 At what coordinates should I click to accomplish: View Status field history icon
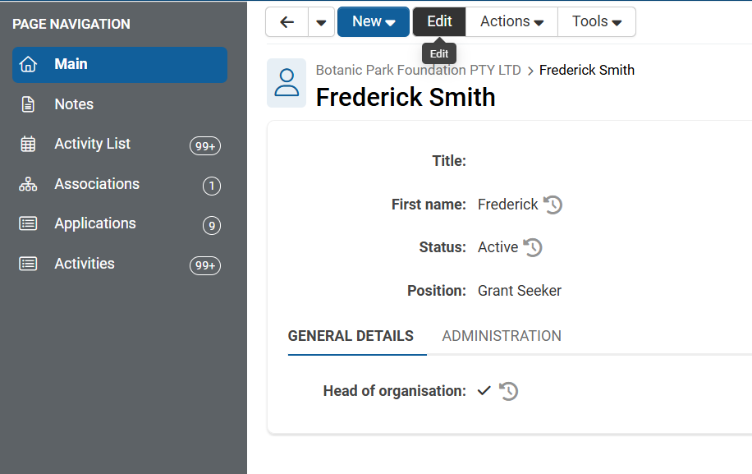pyautogui.click(x=533, y=247)
